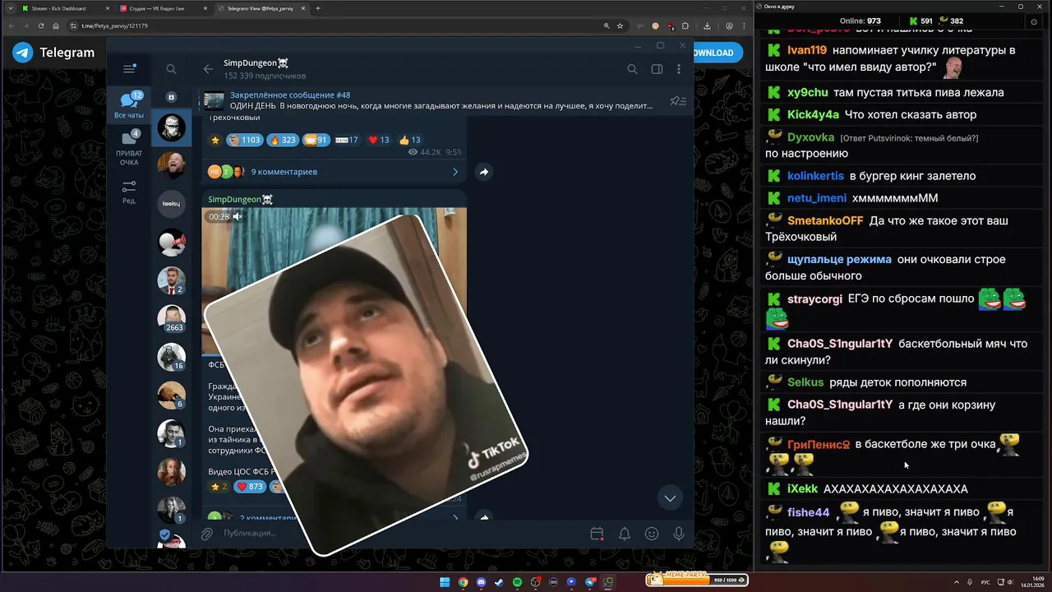Open the selected chat with masked avatar
1052x592 pixels.
coord(172,127)
